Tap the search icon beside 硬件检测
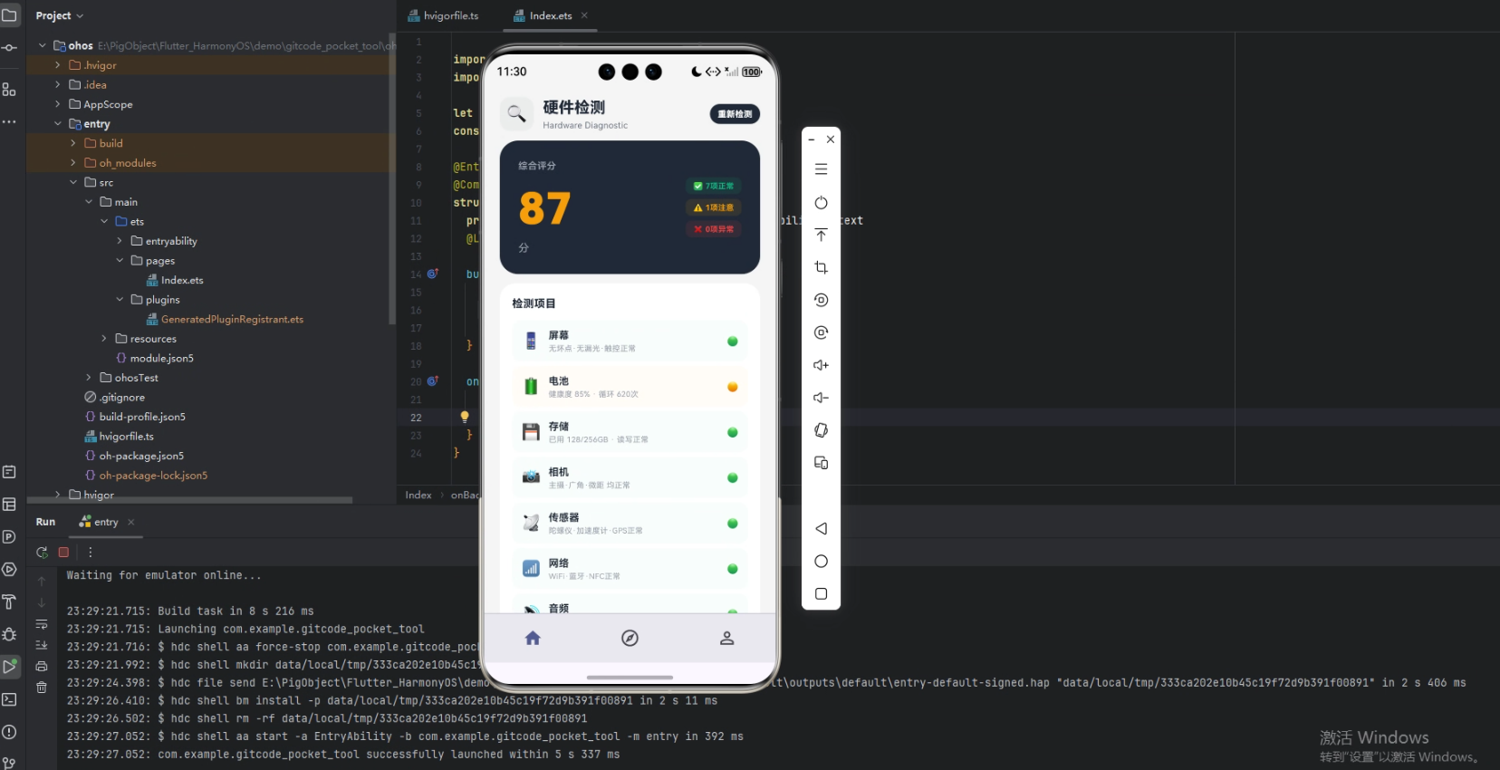This screenshot has height=770, width=1500. (516, 114)
